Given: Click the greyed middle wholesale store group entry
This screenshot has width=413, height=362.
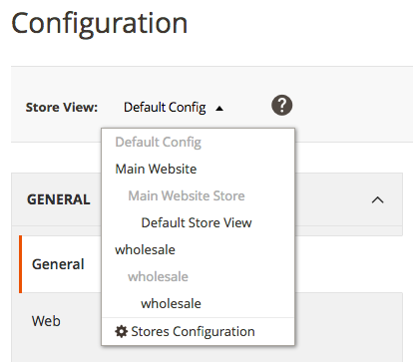Looking at the screenshot, I should pos(158,276).
